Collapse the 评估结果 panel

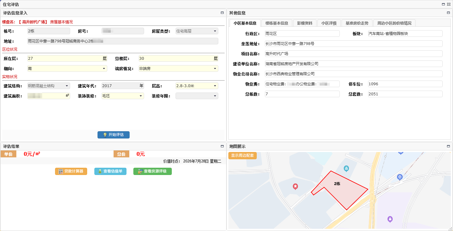click(x=222, y=146)
